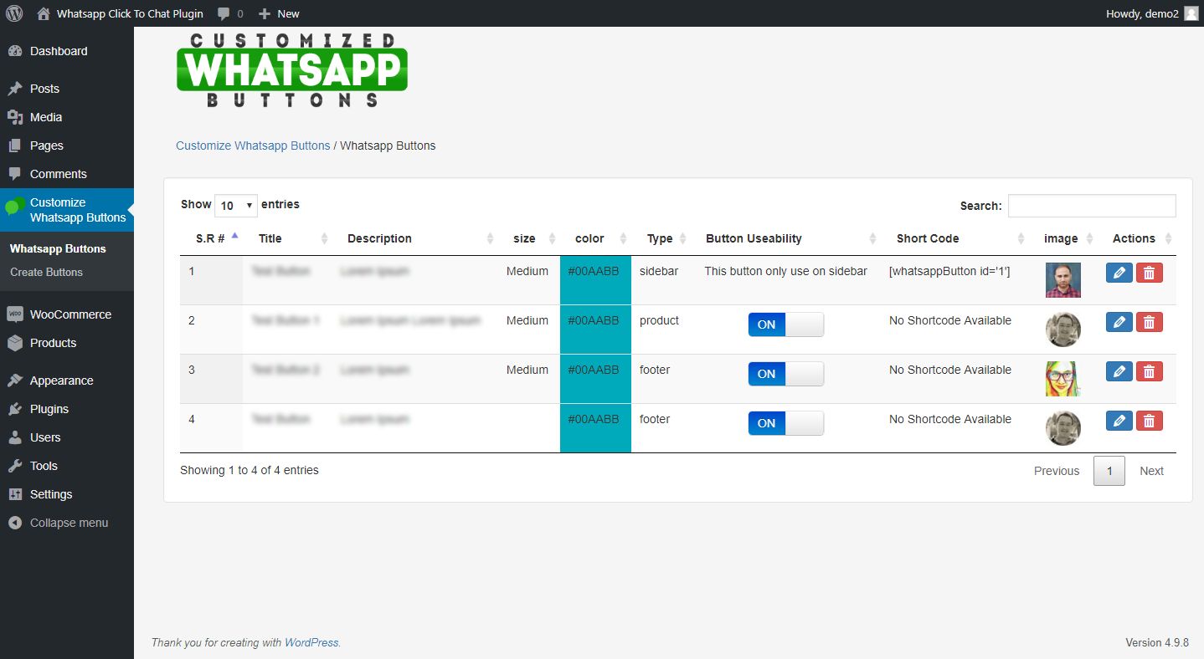Viewport: 1204px width, 659px height.
Task: Delete the row 4 button with trash icon
Action: coord(1149,421)
